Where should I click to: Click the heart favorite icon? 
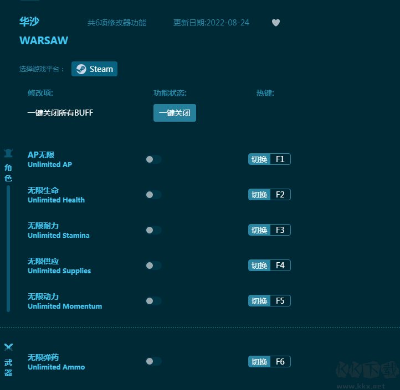coord(276,23)
